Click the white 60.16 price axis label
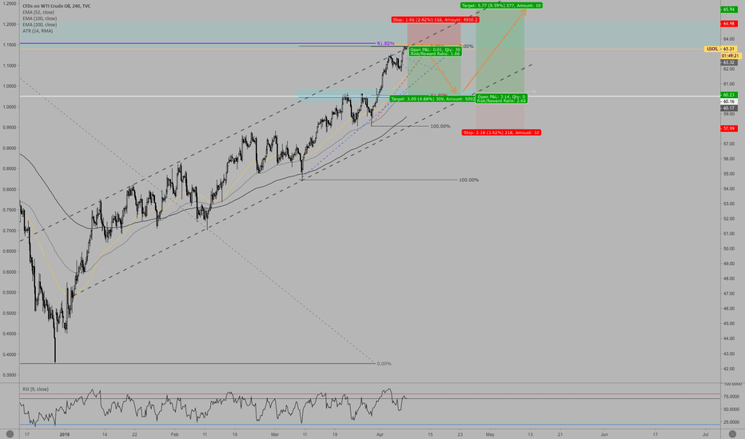Image resolution: width=745 pixels, height=439 pixels. pyautogui.click(x=729, y=101)
